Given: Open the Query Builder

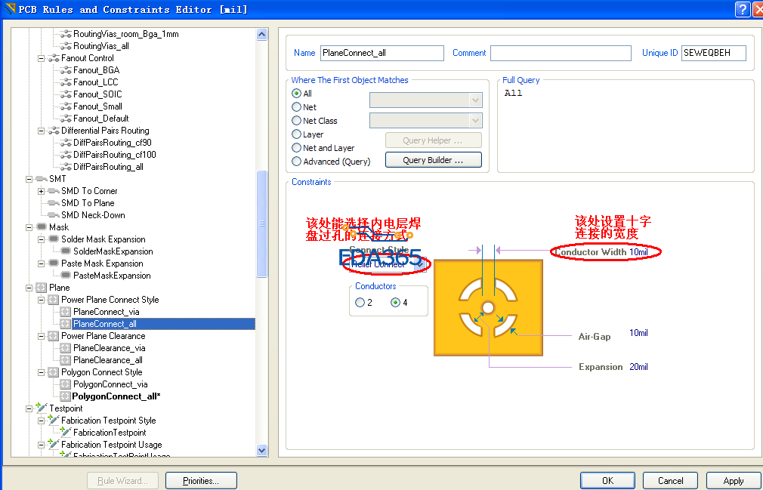Looking at the screenshot, I should coord(433,160).
